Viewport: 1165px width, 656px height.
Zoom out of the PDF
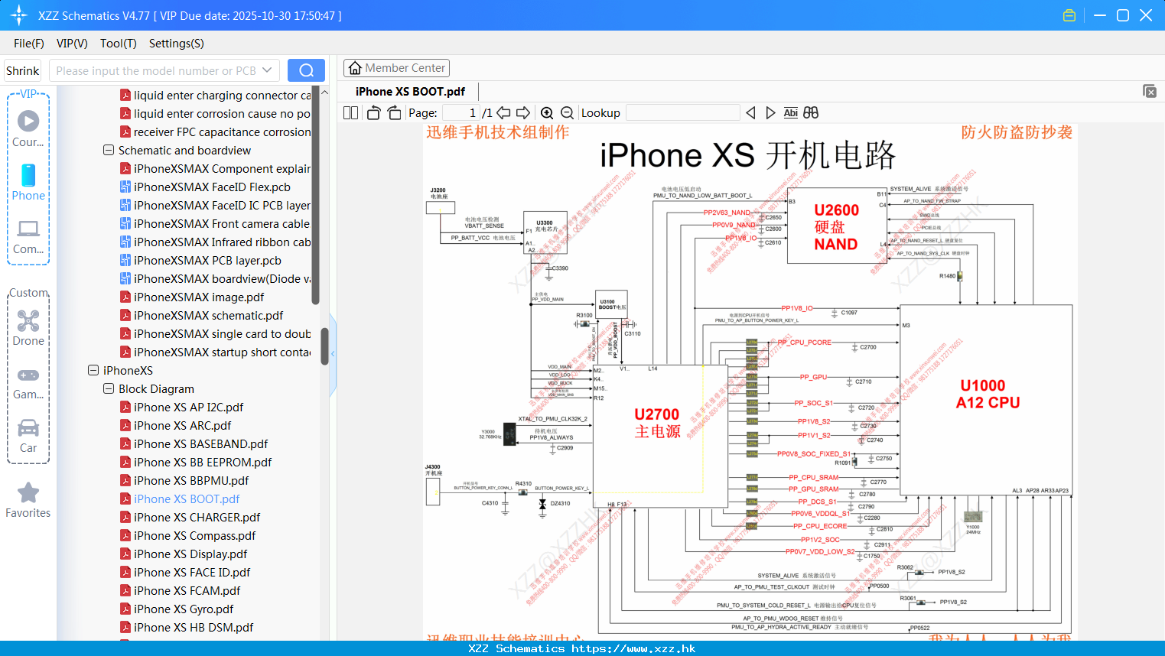tap(567, 112)
